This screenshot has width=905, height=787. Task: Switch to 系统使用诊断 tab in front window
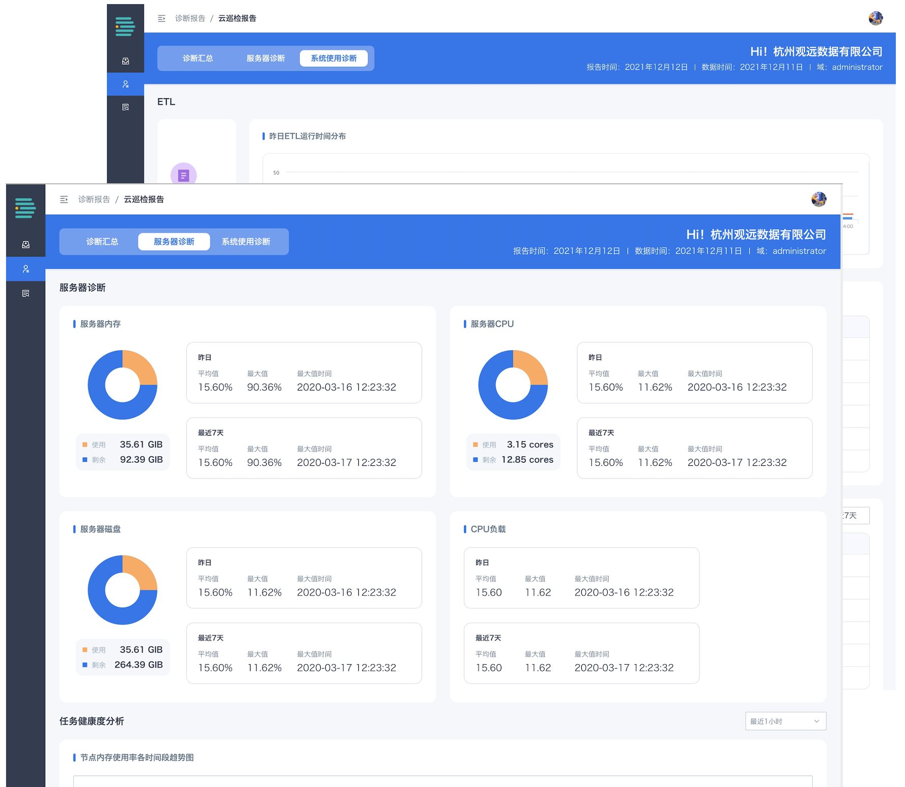[x=246, y=241]
